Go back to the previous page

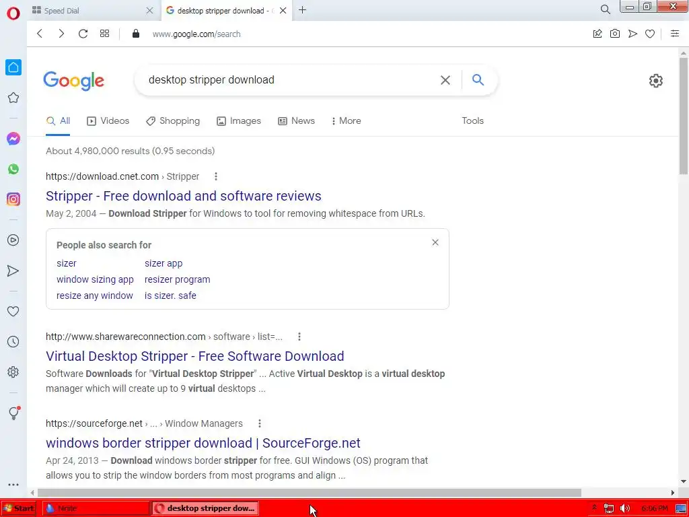point(40,34)
